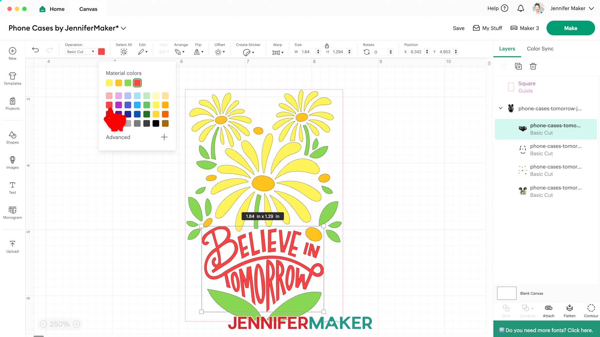Open notifications bell
This screenshot has width=600, height=337.
tap(521, 8)
